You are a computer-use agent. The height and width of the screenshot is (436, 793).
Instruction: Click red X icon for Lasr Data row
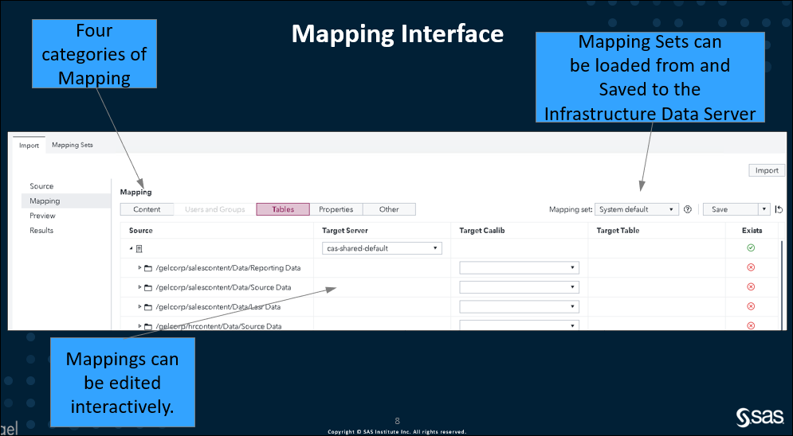751,306
